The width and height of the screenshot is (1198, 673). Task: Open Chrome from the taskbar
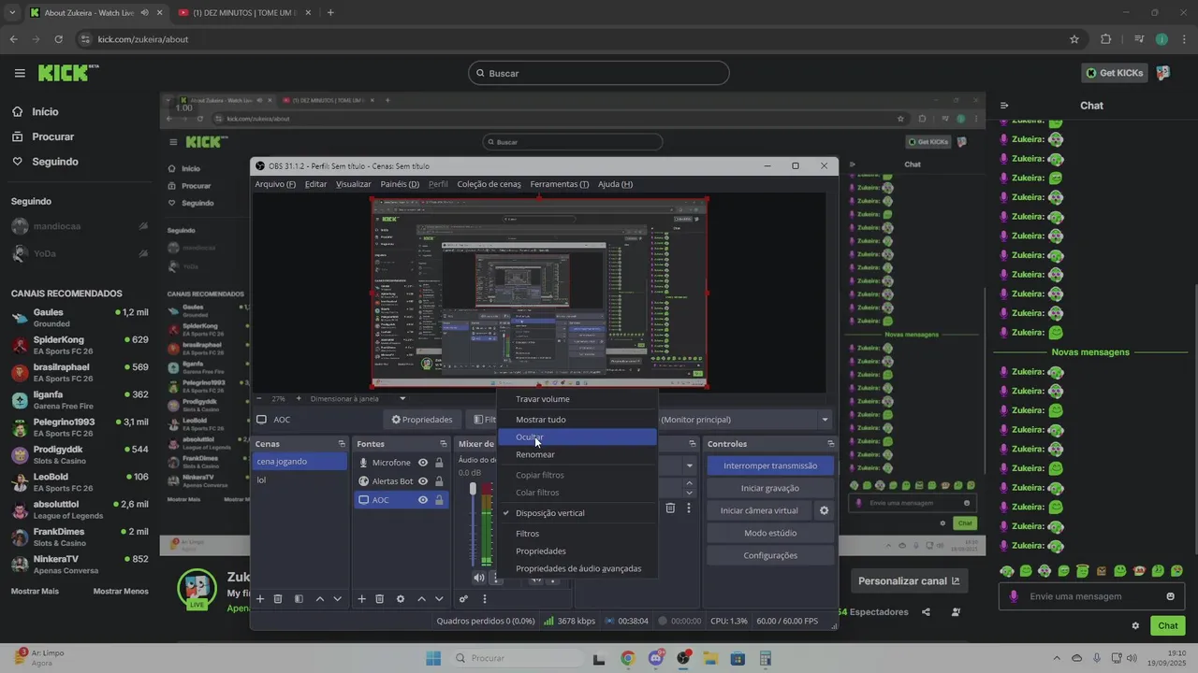[627, 658]
